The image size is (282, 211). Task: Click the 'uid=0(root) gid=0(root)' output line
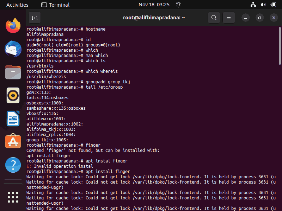pyautogui.click(x=73, y=45)
